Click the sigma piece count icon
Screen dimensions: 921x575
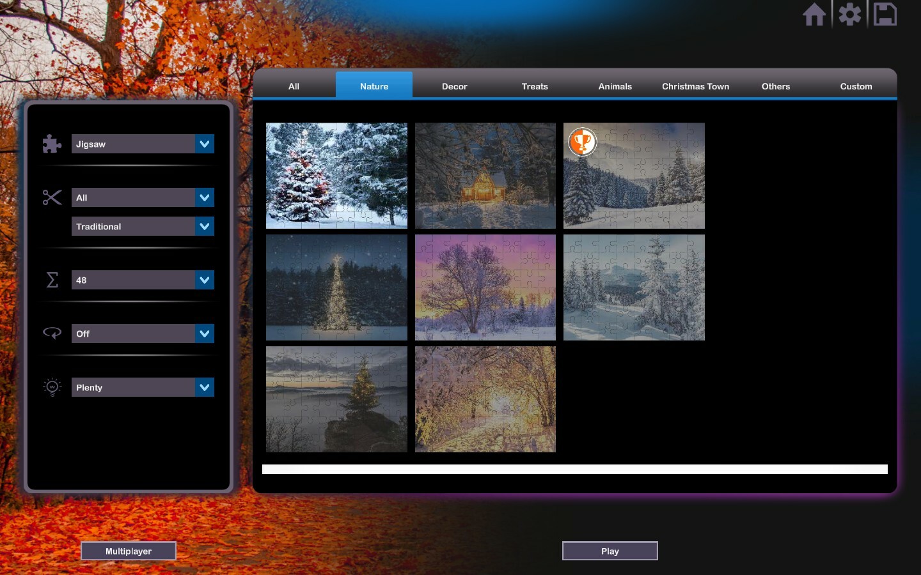[52, 280]
